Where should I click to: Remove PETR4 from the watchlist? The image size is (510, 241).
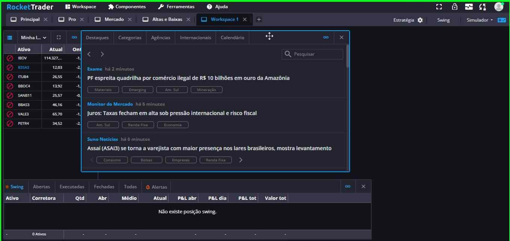click(x=10, y=124)
